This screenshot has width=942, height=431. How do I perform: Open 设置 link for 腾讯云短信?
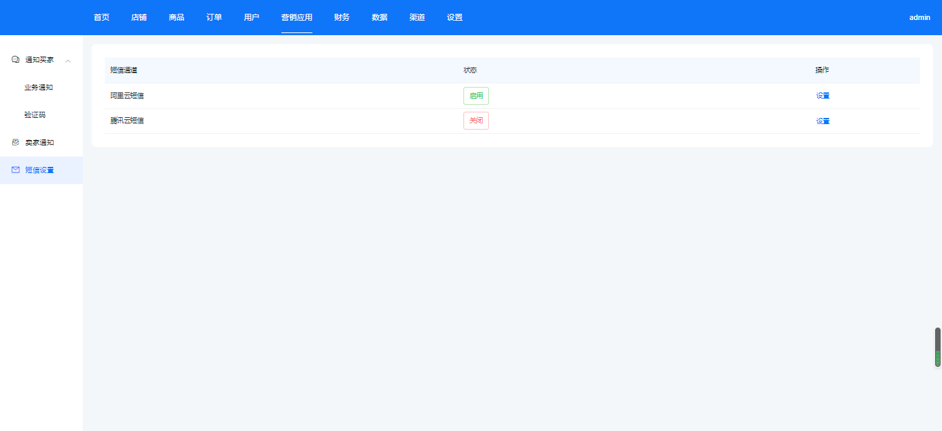click(823, 121)
